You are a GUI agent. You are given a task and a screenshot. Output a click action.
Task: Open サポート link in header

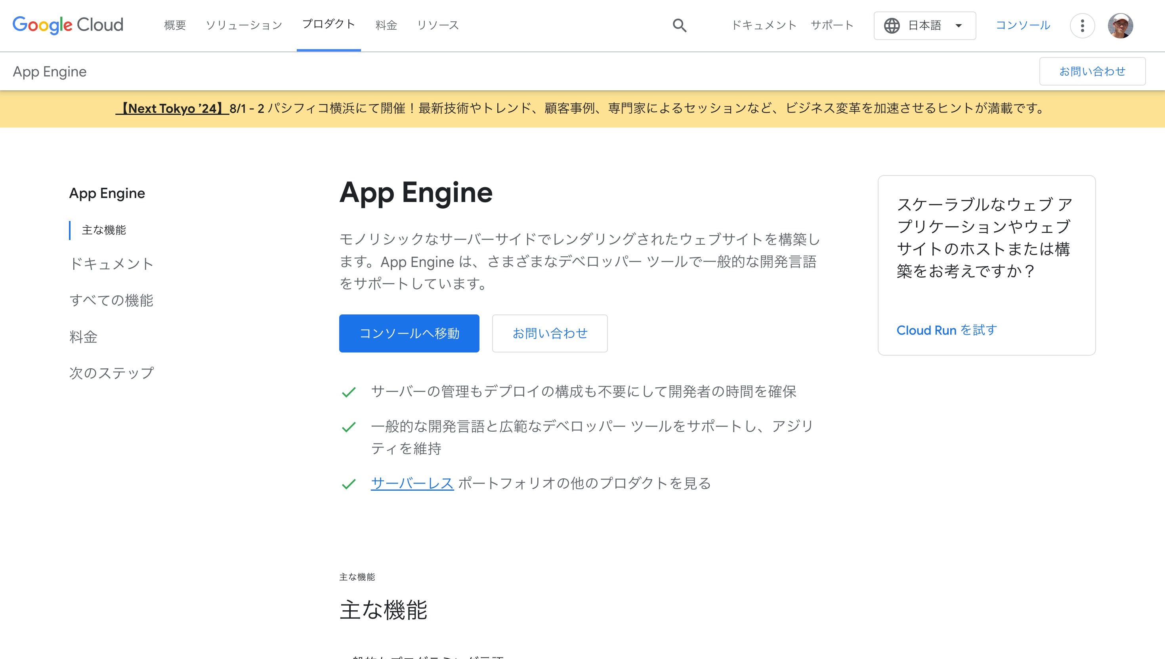tap(832, 25)
